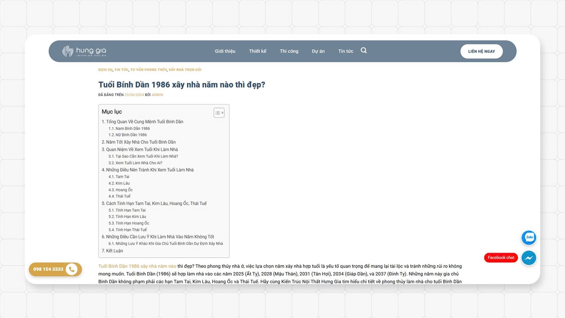Image resolution: width=565 pixels, height=318 pixels.
Task: Jump to Xem Tuổi Làm Nhà Cho Ai
Action: tap(135, 163)
